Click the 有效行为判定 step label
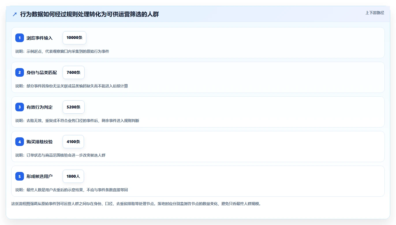The image size is (396, 225). tap(40, 107)
